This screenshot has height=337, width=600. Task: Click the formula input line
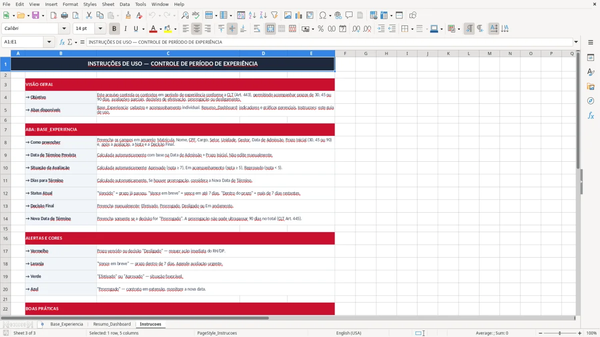(329, 42)
